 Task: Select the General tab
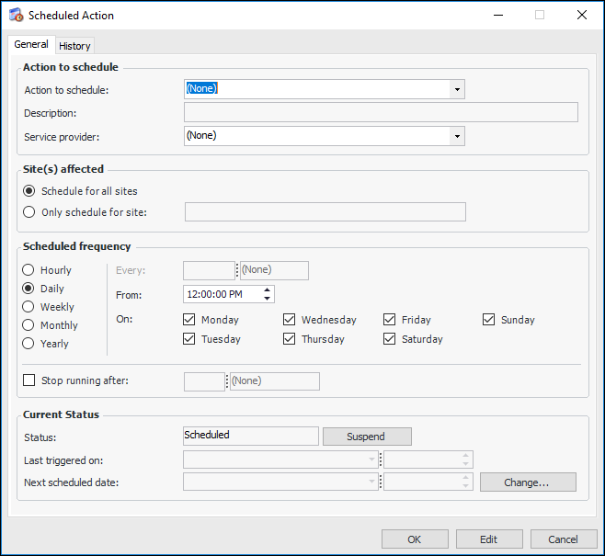[31, 45]
